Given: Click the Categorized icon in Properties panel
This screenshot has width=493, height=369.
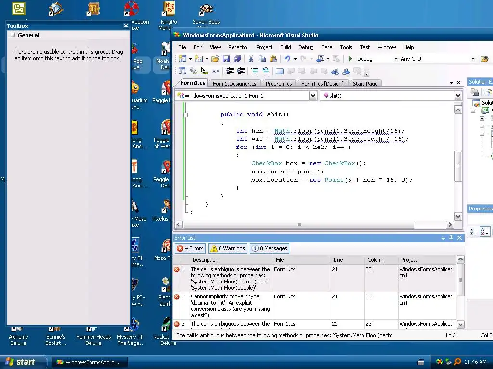Looking at the screenshot, I should pyautogui.click(x=474, y=231).
